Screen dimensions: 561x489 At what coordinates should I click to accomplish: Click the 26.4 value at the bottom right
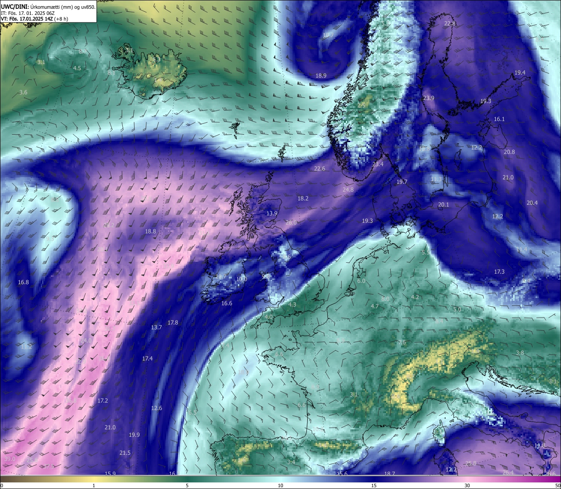pyautogui.click(x=508, y=473)
